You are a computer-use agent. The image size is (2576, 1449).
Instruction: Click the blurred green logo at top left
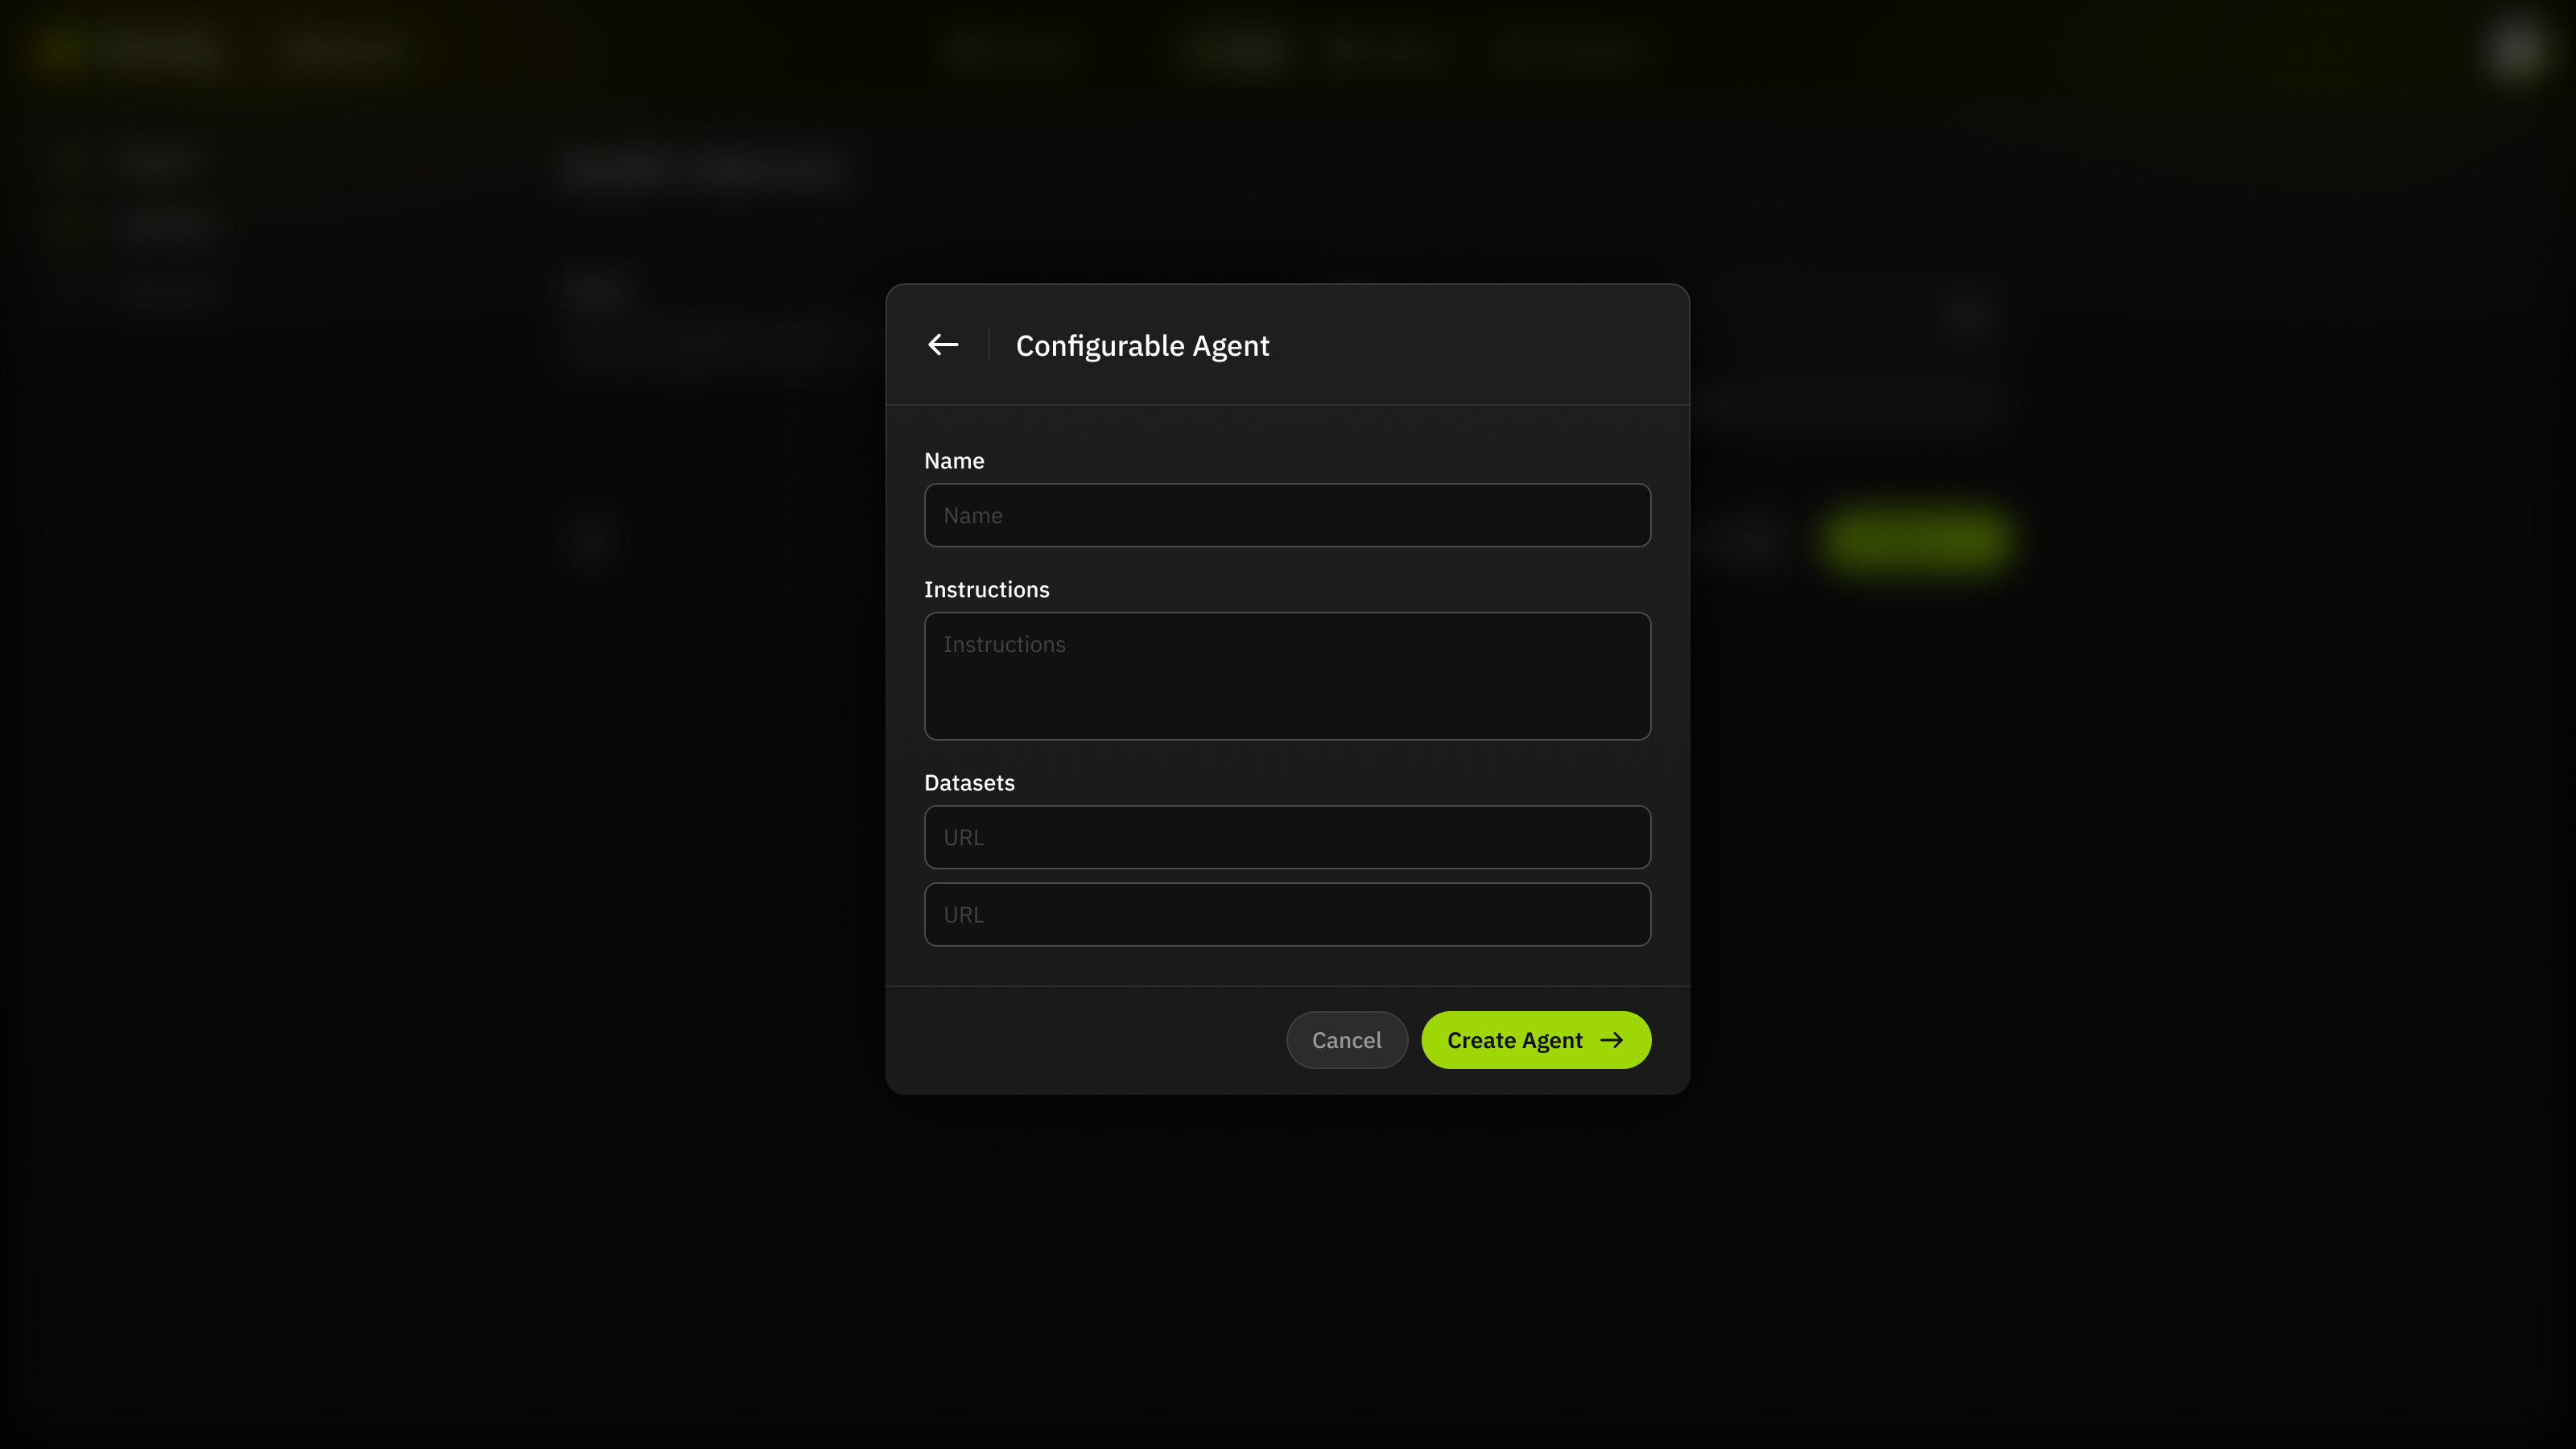62,50
